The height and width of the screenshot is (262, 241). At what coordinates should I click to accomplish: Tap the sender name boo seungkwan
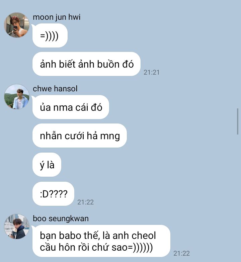tap(61, 219)
